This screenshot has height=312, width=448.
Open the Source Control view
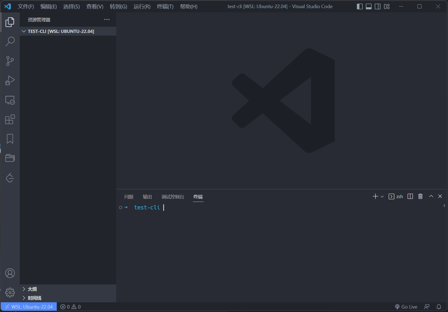10,61
